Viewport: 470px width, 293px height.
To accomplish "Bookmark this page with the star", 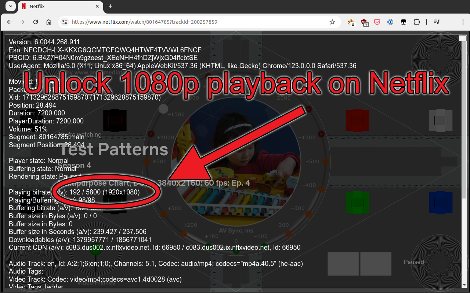I will (x=332, y=22).
